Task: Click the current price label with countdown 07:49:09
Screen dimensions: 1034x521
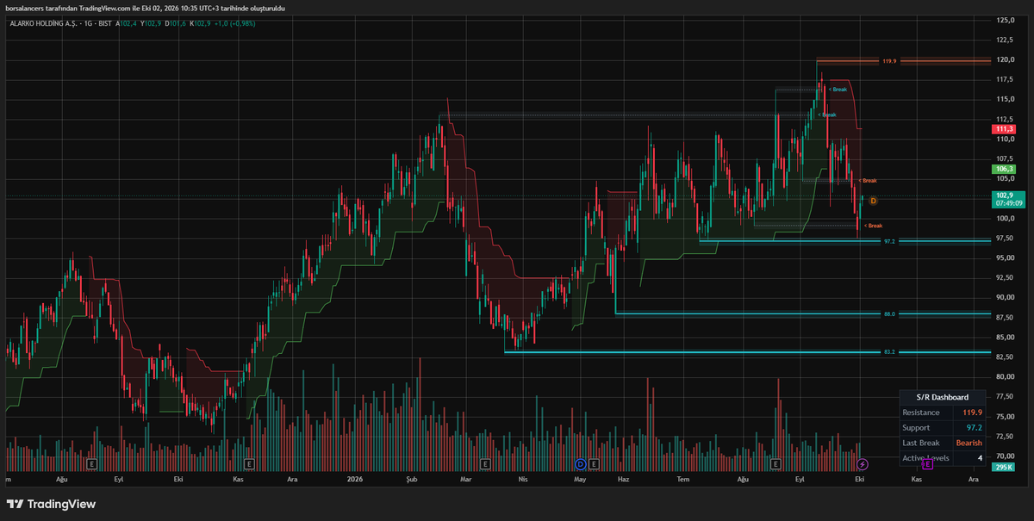Action: [1007, 200]
